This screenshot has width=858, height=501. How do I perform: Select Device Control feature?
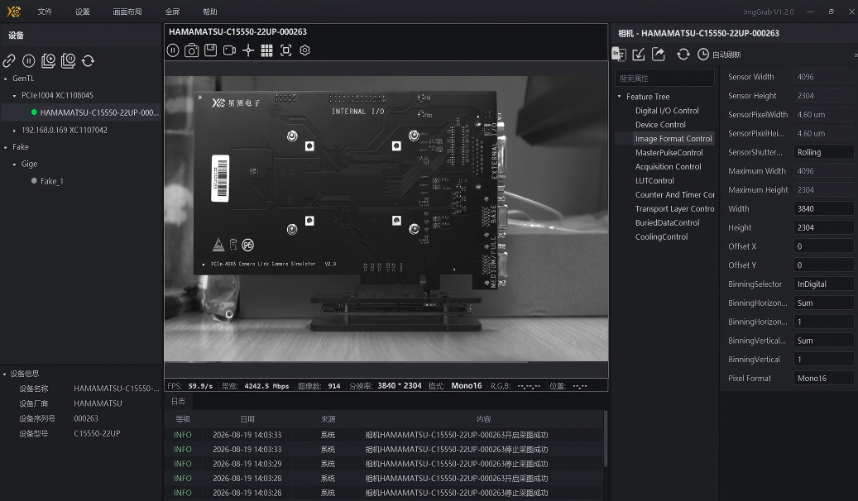click(660, 125)
